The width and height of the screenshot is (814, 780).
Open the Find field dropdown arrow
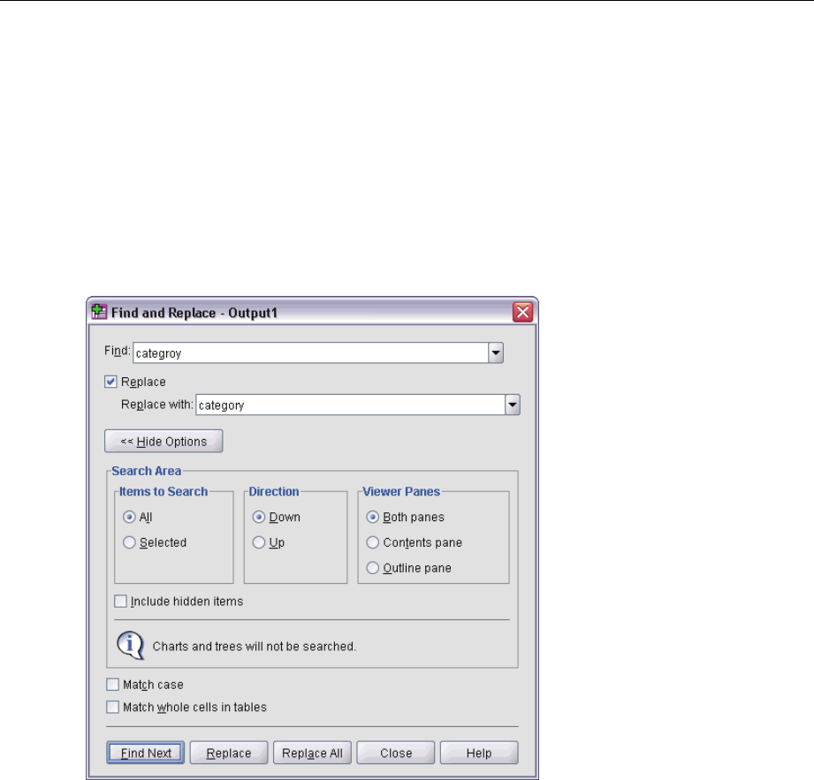tap(496, 352)
